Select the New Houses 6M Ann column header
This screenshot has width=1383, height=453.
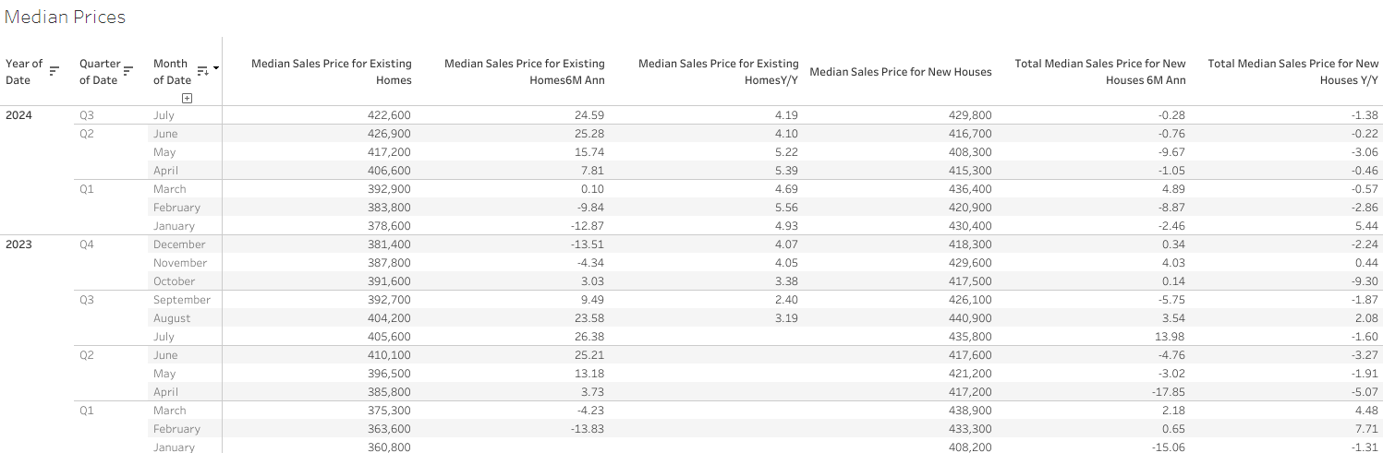pos(1100,72)
